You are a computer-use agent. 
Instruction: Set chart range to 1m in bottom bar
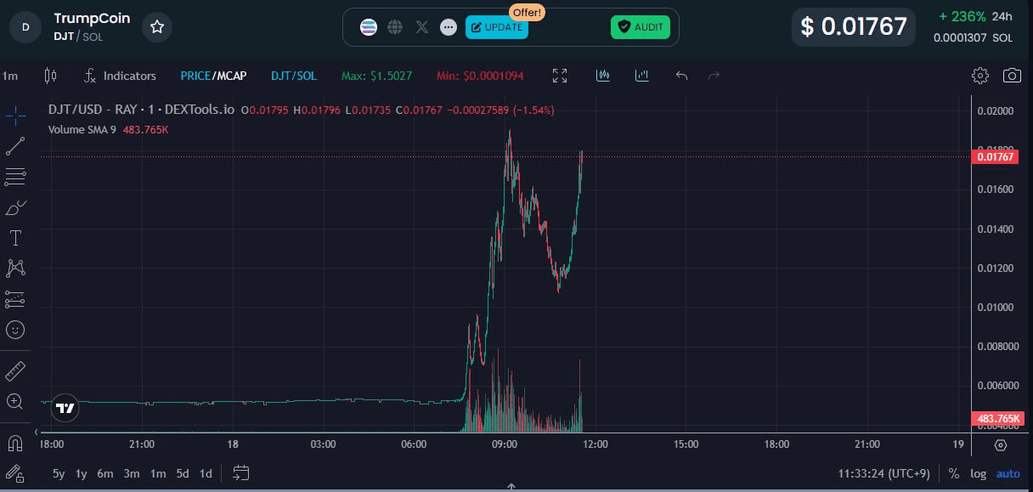[x=158, y=473]
